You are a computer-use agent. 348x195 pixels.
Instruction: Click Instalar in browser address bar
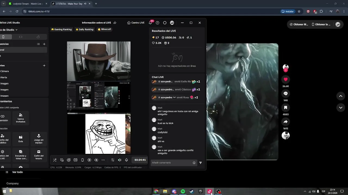click(x=288, y=11)
